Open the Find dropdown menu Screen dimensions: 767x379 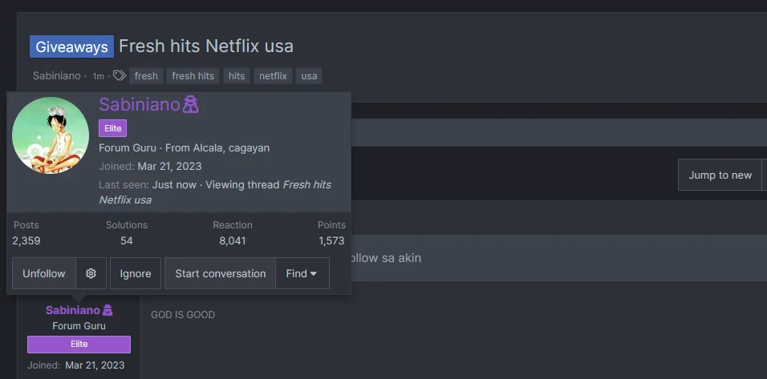[302, 273]
